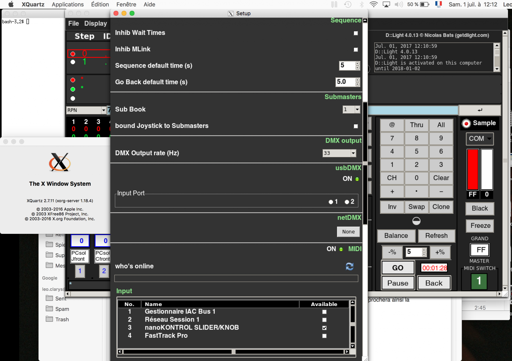Click the green MIDI ON indicator
The width and height of the screenshot is (512, 361).
341,249
